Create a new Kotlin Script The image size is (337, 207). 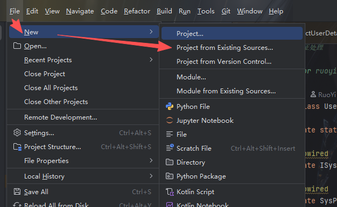click(232, 191)
